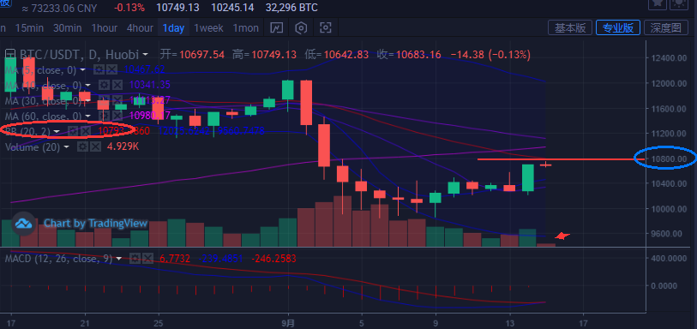Viewport: 697px width, 329px height.
Task: Select the 1mon timeframe
Action: point(246,28)
